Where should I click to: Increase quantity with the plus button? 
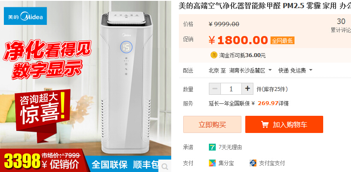coord(247,89)
